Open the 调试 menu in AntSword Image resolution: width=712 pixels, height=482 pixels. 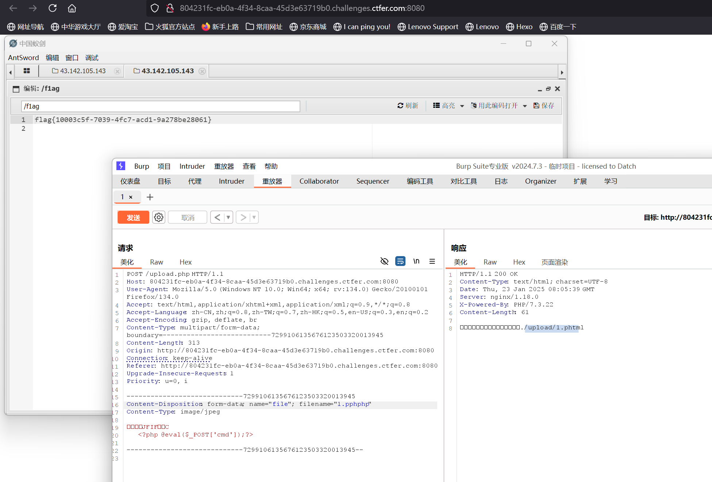(x=92, y=58)
